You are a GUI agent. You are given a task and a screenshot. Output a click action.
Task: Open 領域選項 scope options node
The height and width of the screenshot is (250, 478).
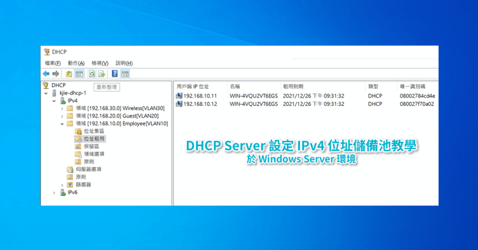coord(94,154)
